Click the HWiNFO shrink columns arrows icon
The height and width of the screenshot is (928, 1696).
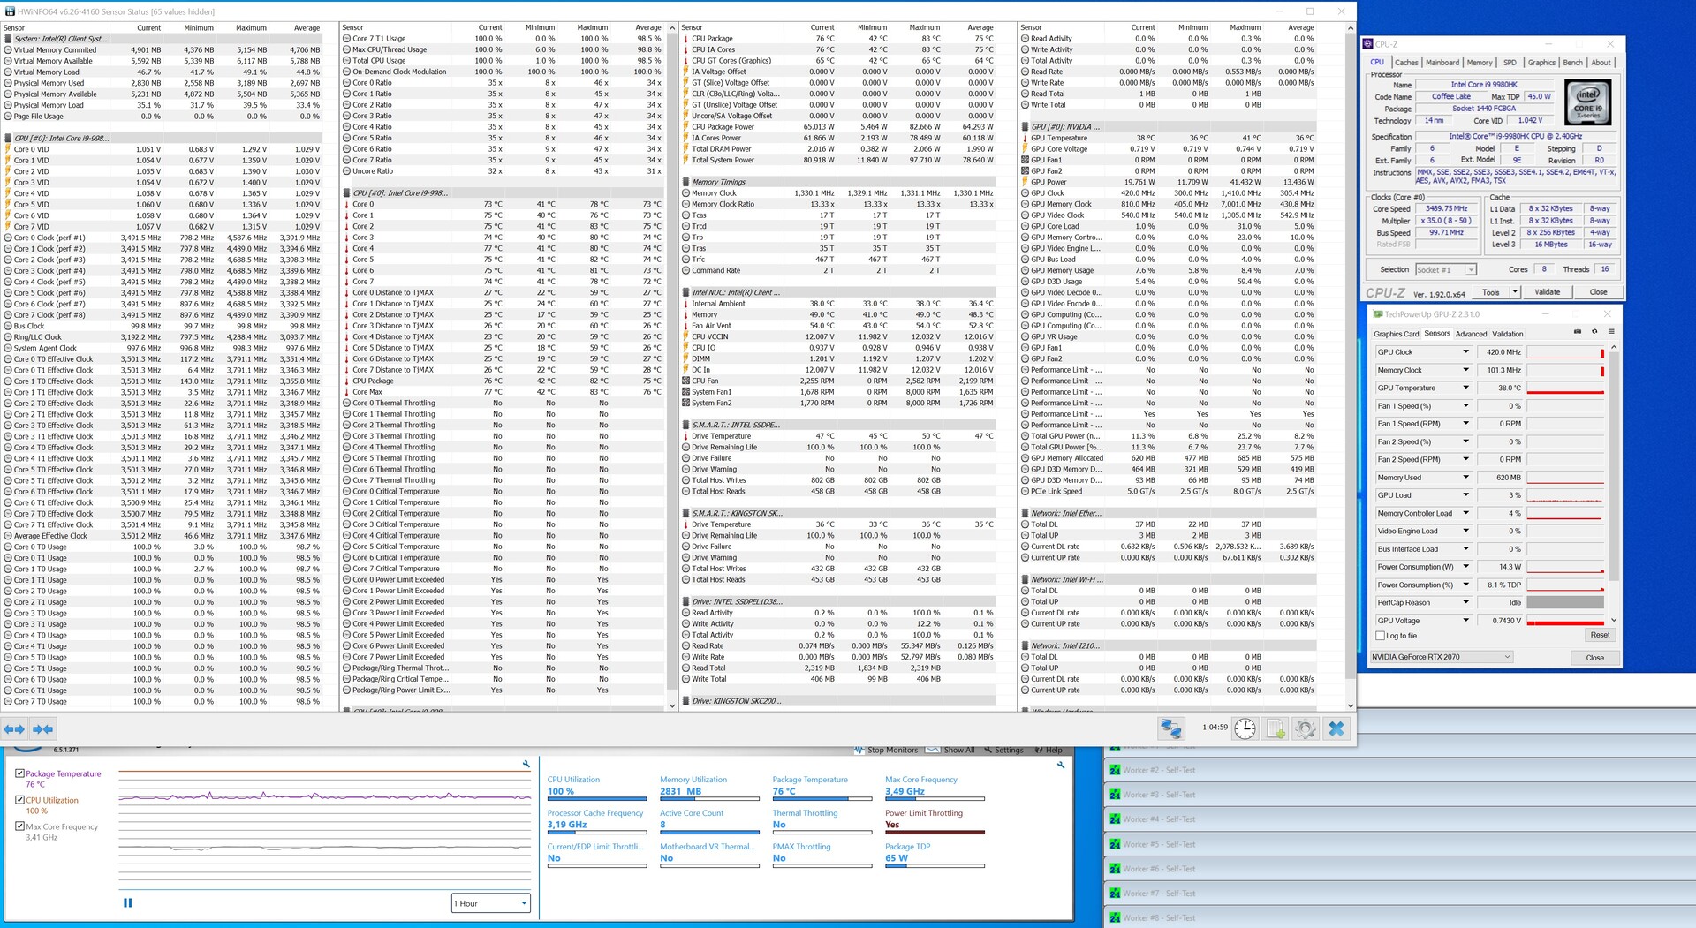(x=42, y=729)
